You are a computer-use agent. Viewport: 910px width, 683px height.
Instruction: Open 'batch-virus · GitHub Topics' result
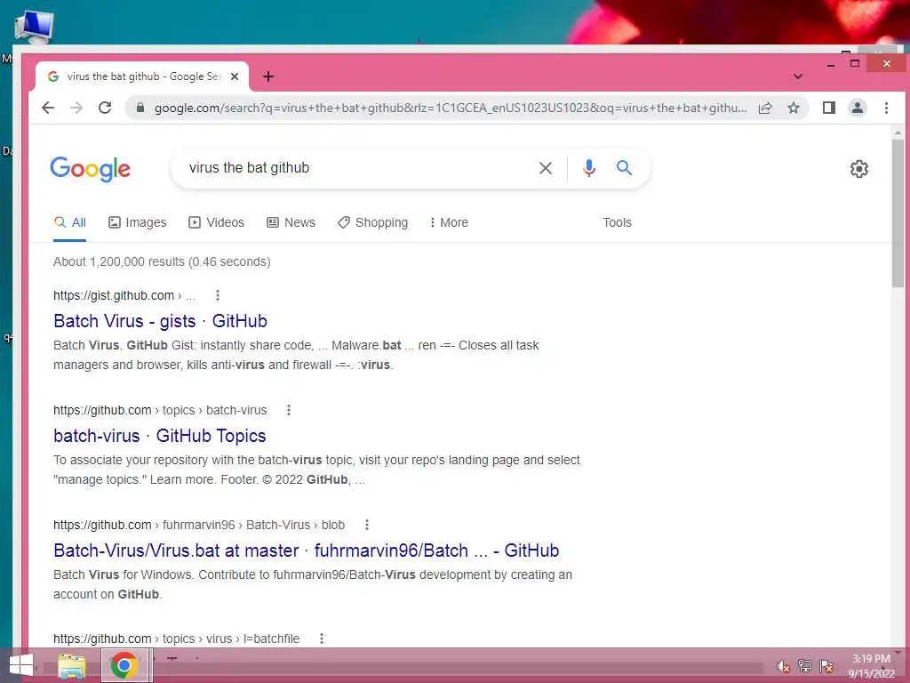coord(160,436)
